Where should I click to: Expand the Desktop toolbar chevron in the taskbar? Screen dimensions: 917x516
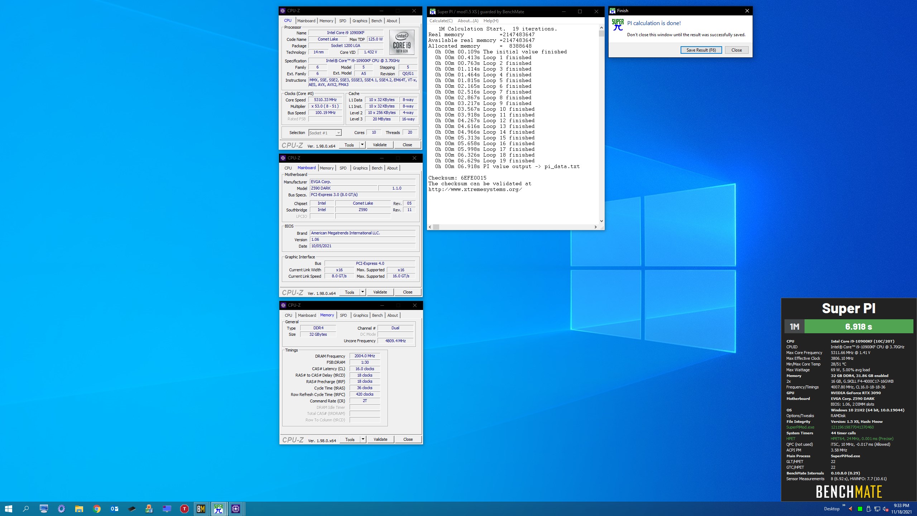click(x=844, y=506)
